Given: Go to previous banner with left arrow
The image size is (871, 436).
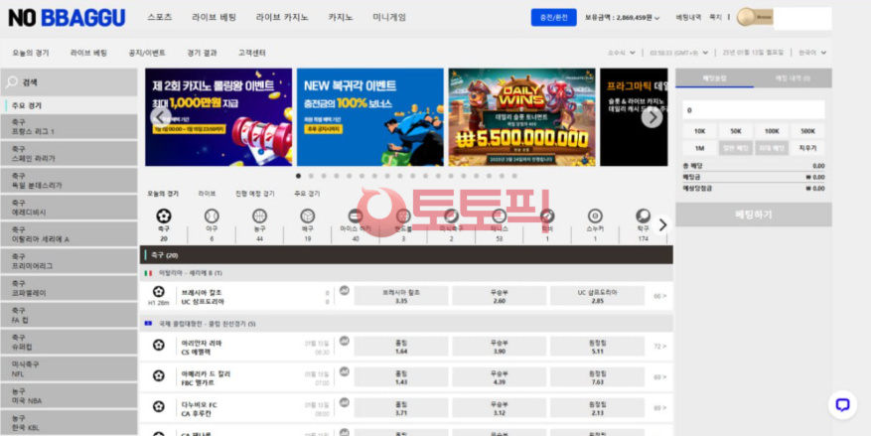Looking at the screenshot, I should 160,117.
